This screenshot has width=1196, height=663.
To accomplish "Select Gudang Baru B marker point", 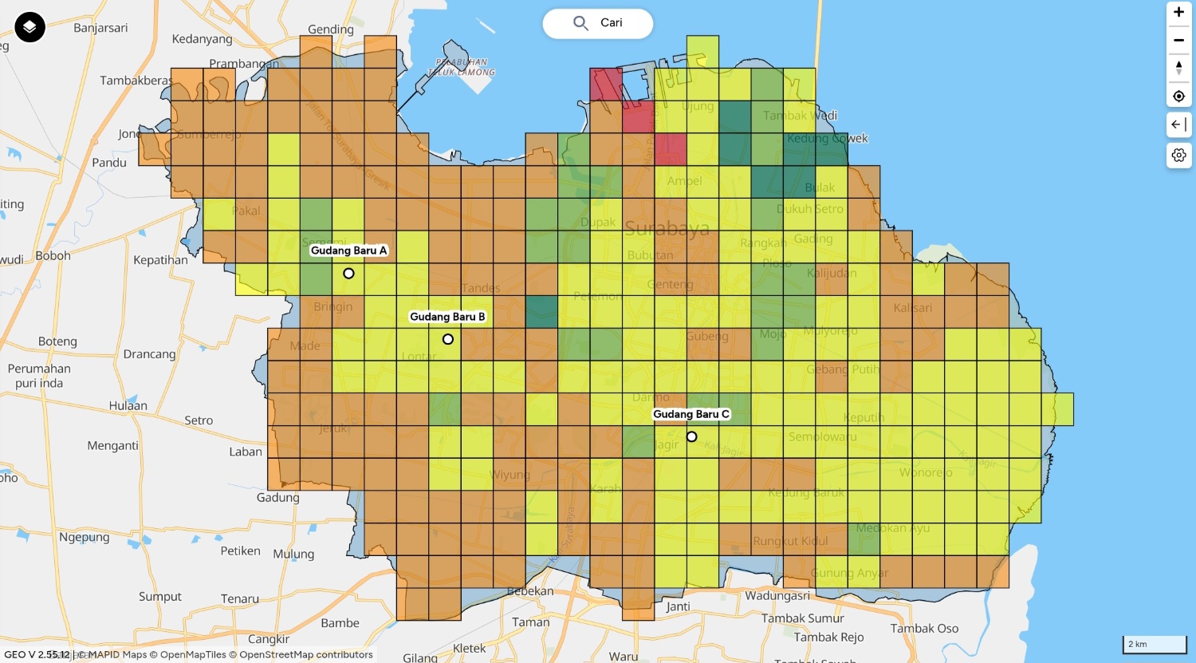I will click(x=448, y=339).
